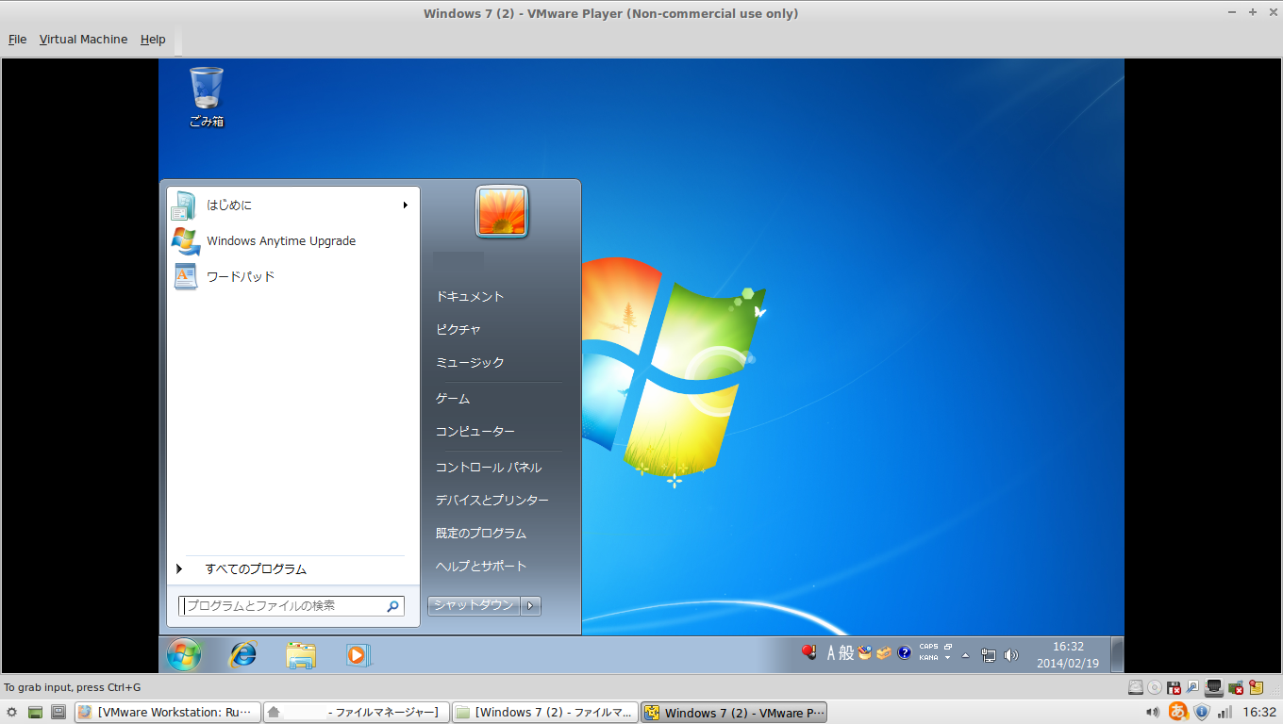The width and height of the screenshot is (1283, 724).
Task: Switch to Windows 7 (2) VMware Player task
Action: tap(734, 713)
